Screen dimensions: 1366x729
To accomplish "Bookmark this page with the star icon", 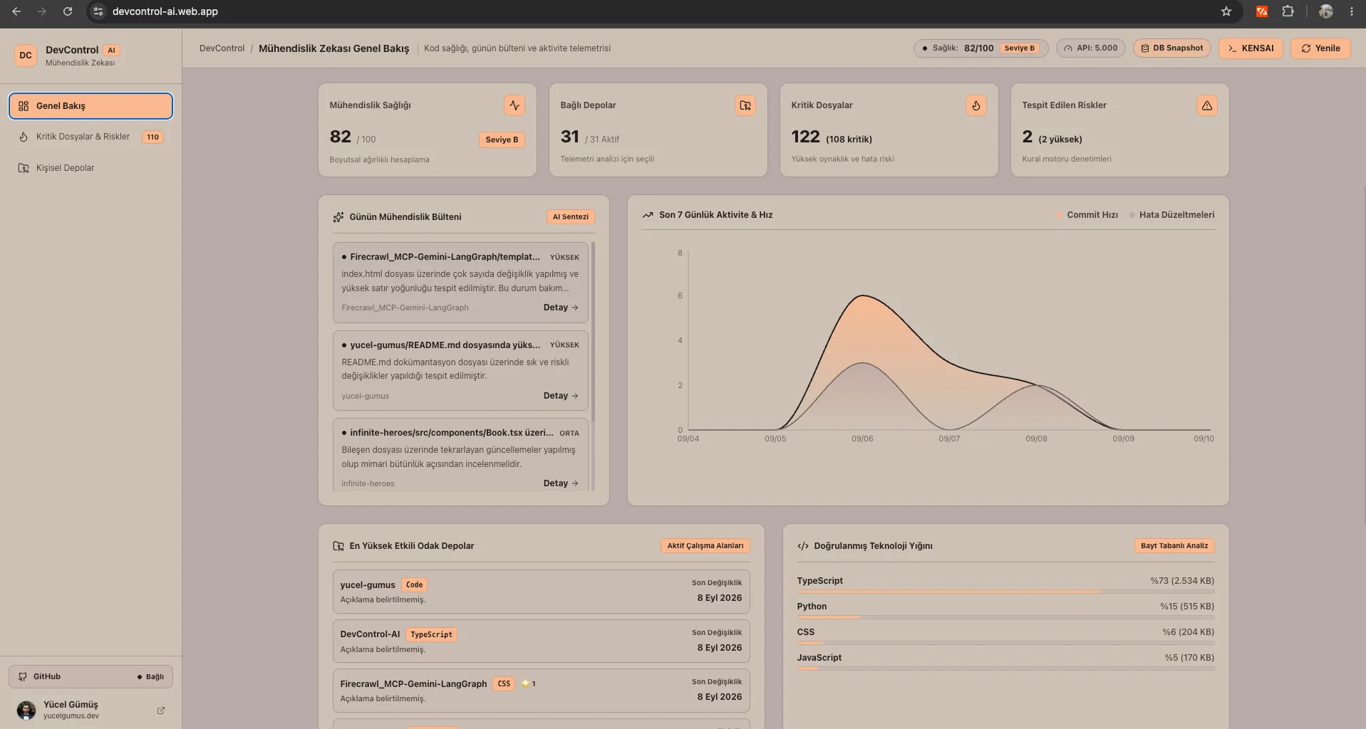I will tap(1226, 11).
